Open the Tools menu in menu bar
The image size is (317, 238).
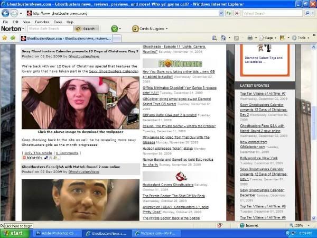tap(58, 22)
